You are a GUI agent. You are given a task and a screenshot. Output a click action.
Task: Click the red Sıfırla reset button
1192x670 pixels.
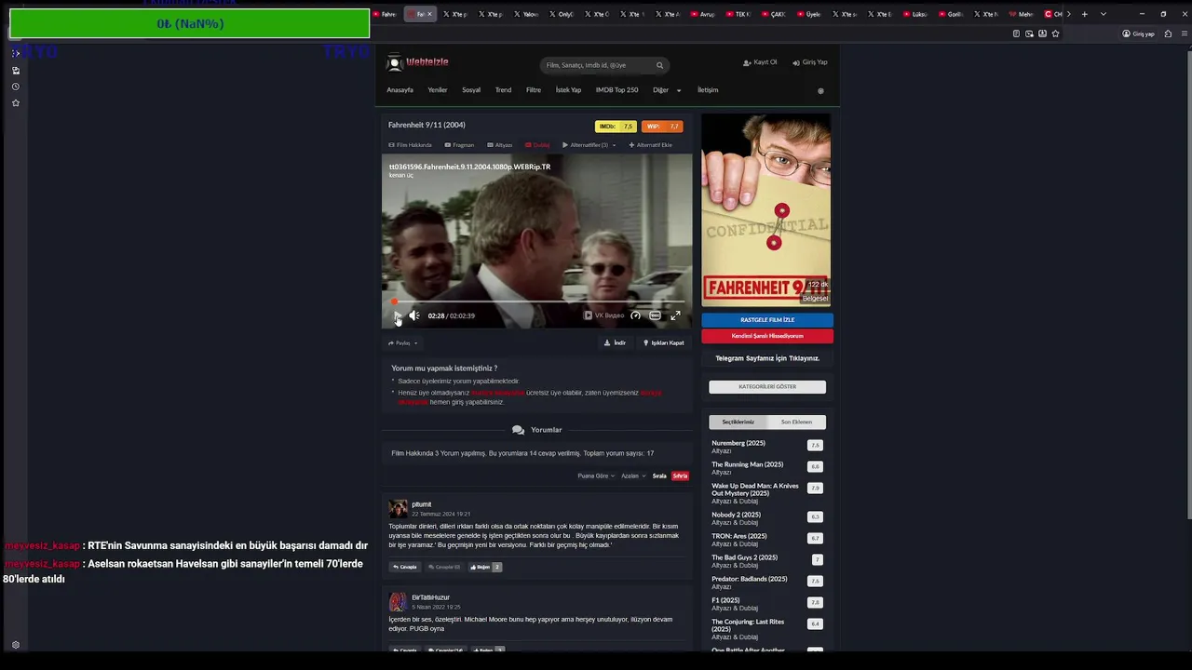(681, 476)
